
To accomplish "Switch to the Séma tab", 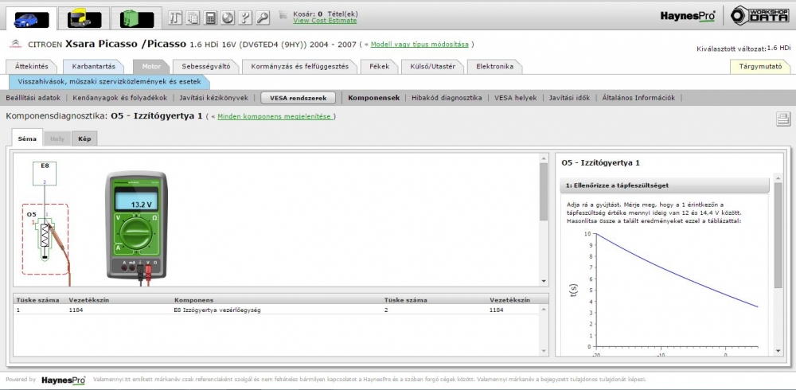I will 27,138.
